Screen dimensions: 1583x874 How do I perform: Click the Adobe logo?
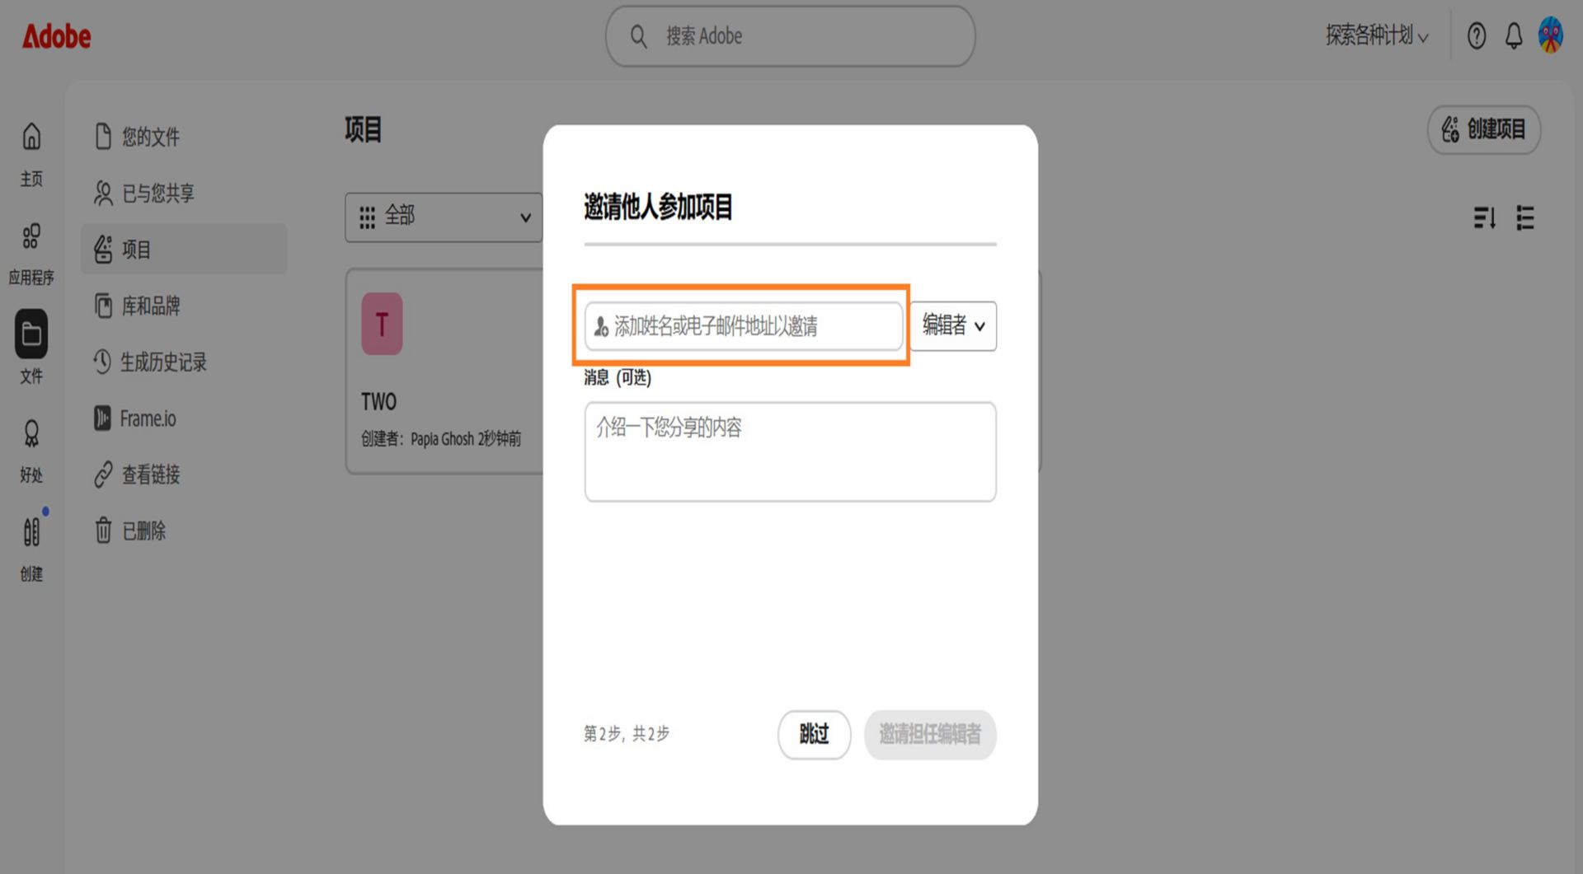pos(56,36)
